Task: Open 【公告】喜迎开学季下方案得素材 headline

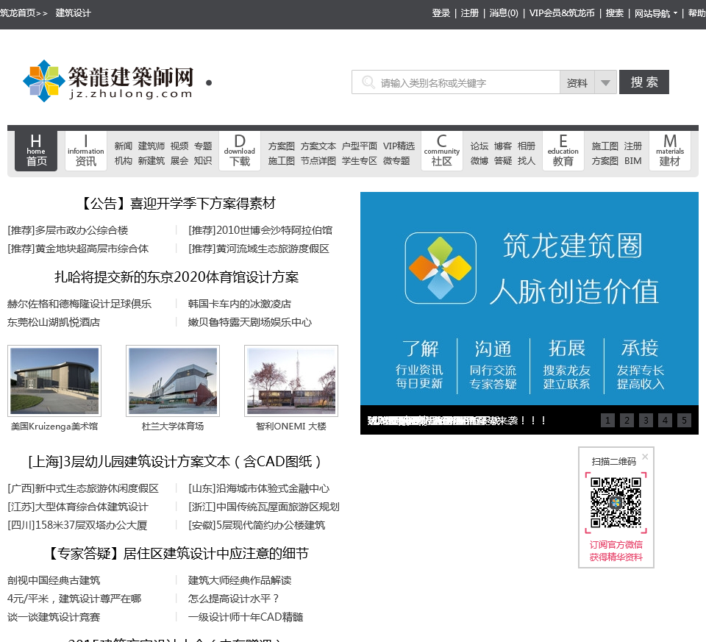Action: [176, 204]
